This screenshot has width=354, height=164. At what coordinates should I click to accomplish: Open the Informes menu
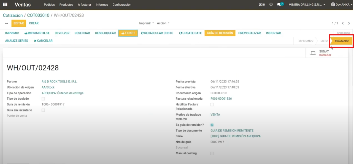pyautogui.click(x=102, y=5)
